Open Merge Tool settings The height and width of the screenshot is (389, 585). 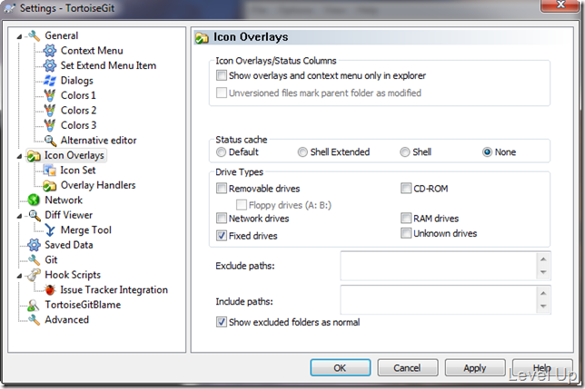coord(85,230)
